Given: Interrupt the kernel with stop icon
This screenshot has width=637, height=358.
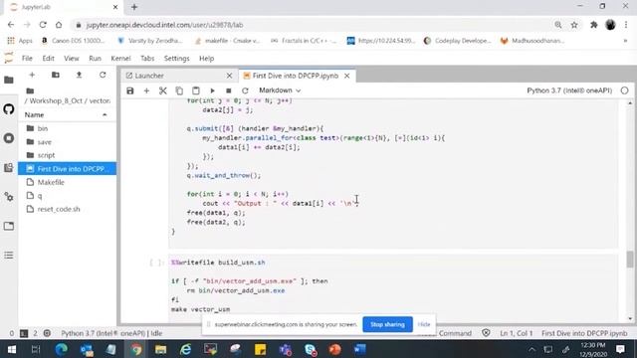Looking at the screenshot, I should pyautogui.click(x=229, y=90).
